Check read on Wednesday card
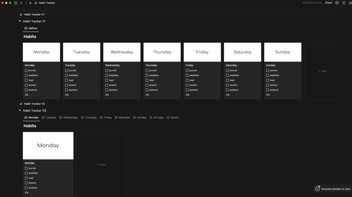 click(x=107, y=81)
